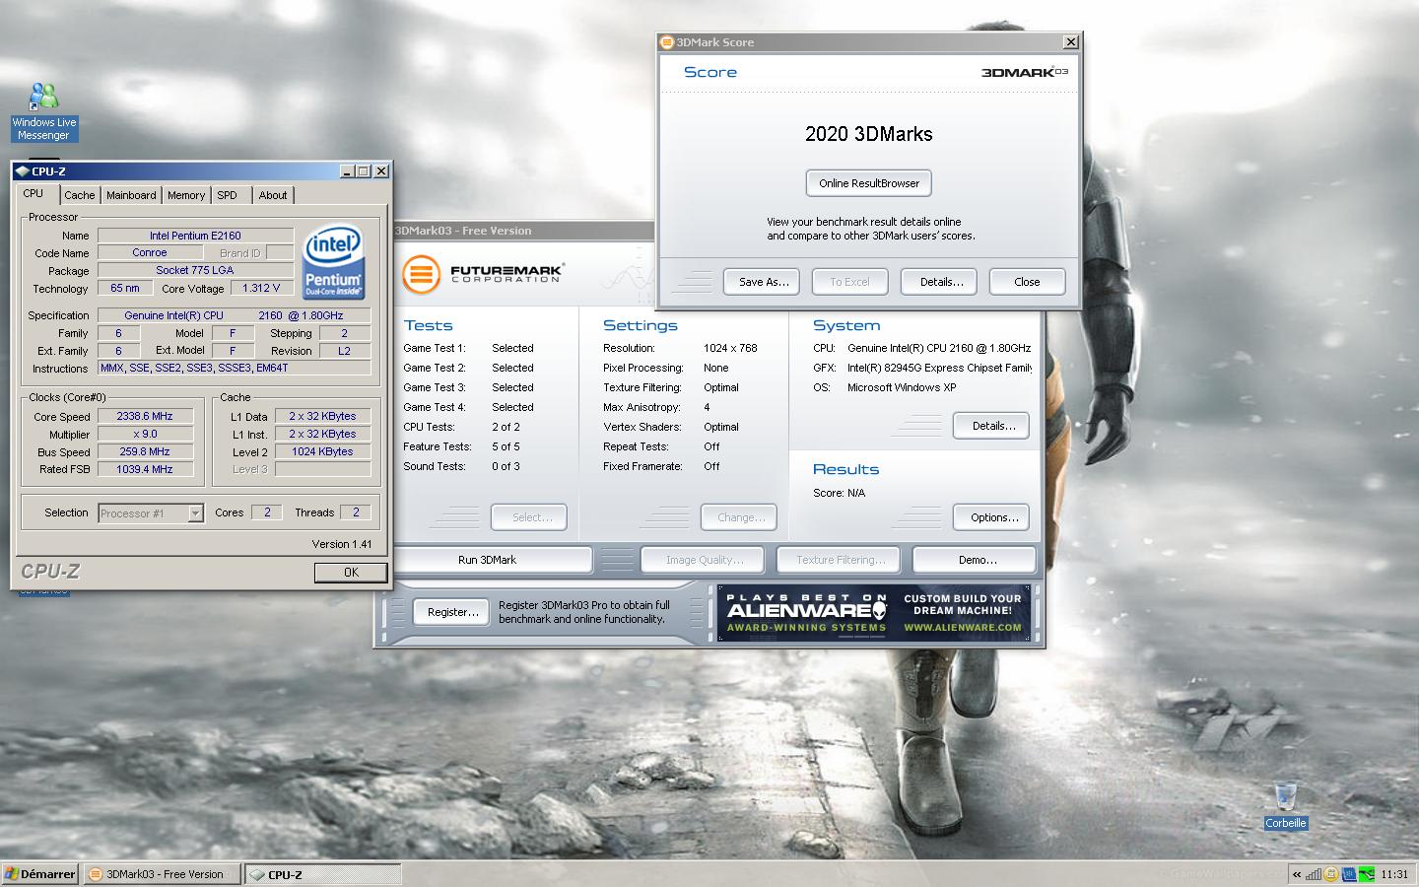Click Change... button under Settings
This screenshot has width=1419, height=887.
click(740, 517)
